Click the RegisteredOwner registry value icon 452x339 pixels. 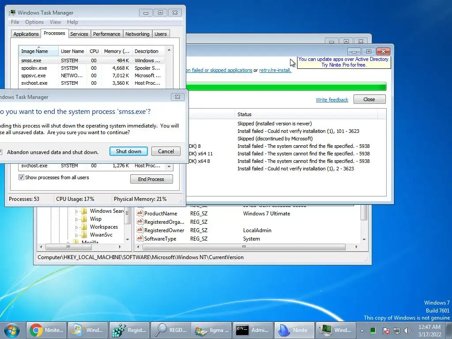(140, 230)
